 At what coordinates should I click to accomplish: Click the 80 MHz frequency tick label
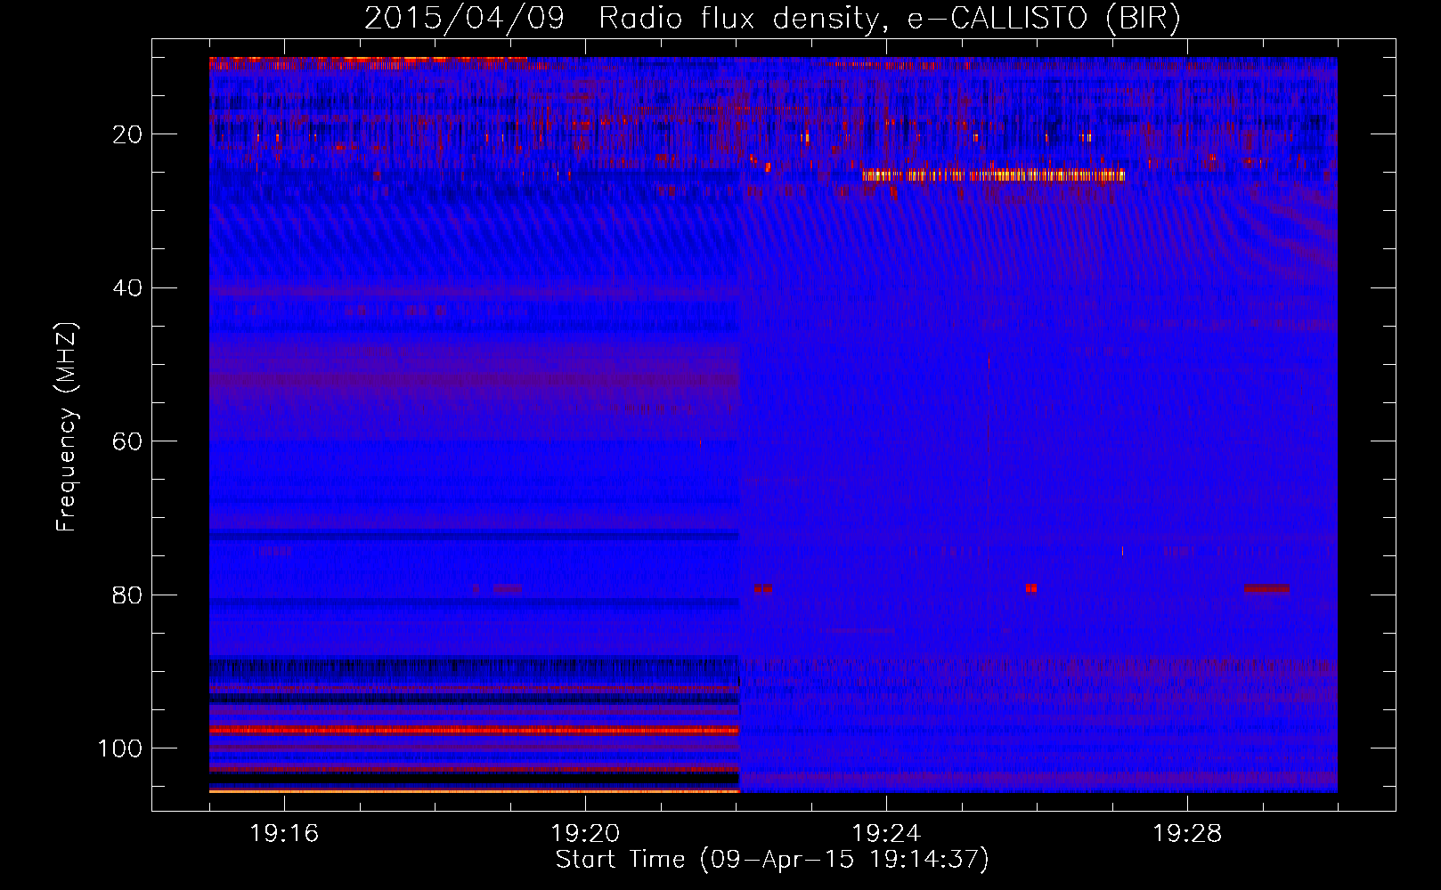[127, 595]
